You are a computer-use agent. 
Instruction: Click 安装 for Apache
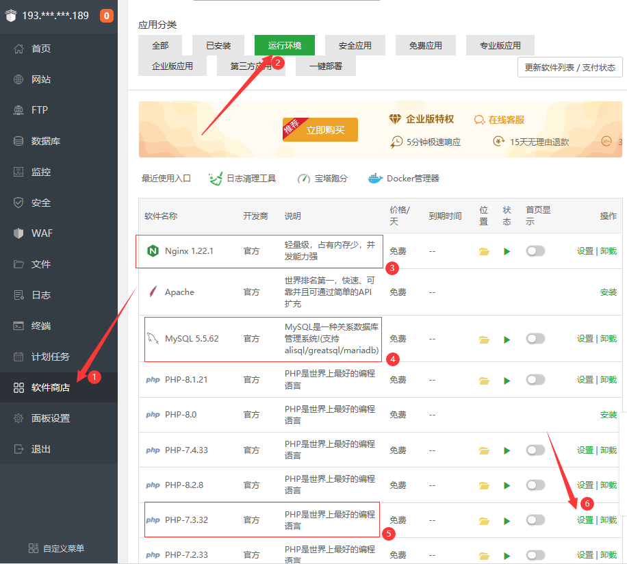pyautogui.click(x=609, y=292)
